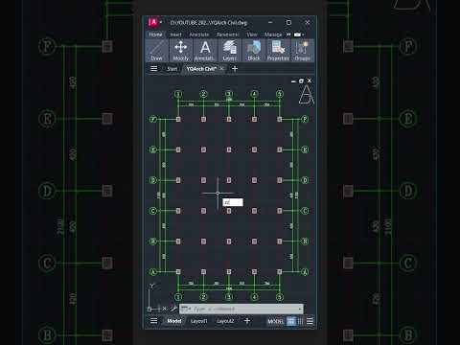The height and width of the screenshot is (345, 460).
Task: Open the Block panel
Action: pyautogui.click(x=254, y=51)
